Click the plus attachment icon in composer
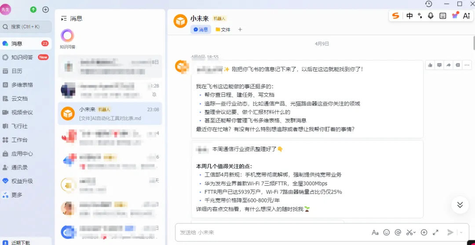475x245 pixels. tap(424, 232)
